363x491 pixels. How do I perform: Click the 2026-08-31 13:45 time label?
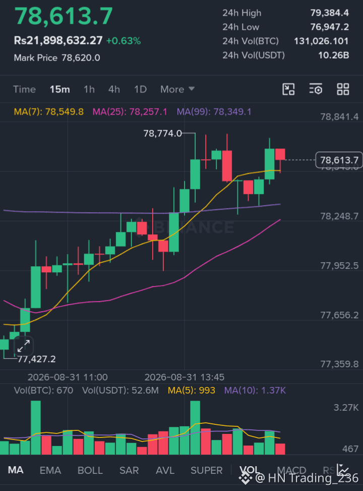(x=185, y=377)
